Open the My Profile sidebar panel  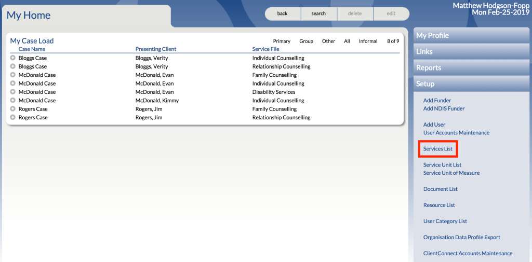[x=472, y=35]
